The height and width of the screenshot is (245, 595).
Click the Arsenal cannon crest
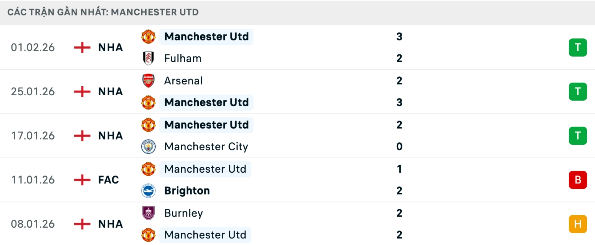tap(148, 80)
